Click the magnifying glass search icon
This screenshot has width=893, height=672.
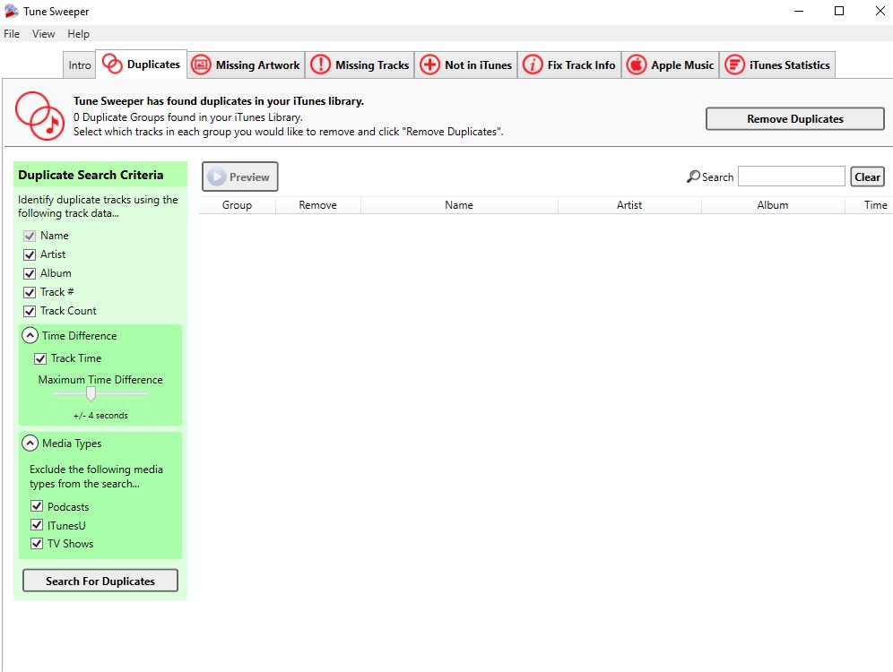point(693,177)
